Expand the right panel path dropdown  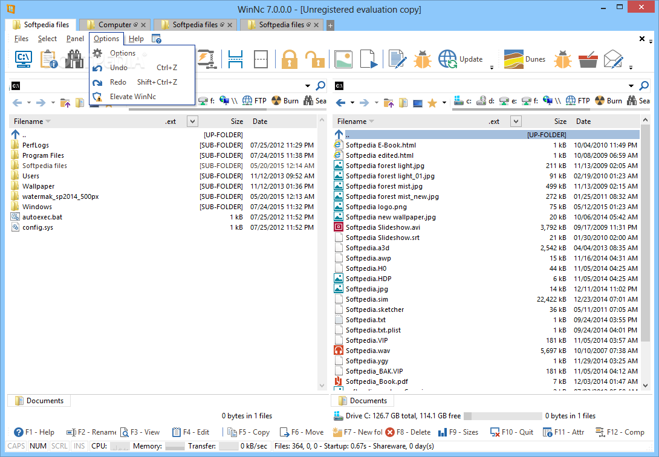[631, 86]
